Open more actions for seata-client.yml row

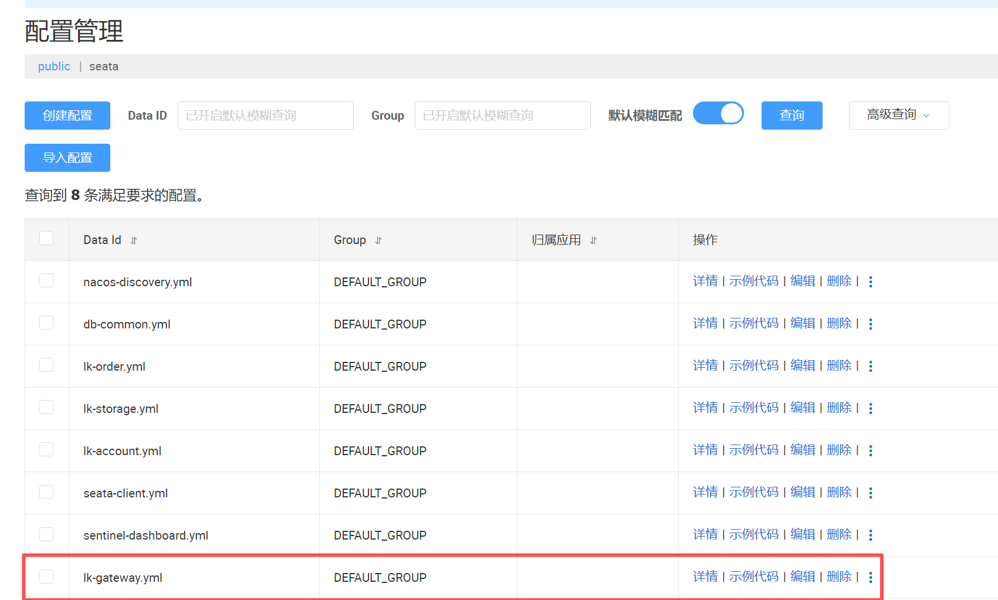click(871, 493)
